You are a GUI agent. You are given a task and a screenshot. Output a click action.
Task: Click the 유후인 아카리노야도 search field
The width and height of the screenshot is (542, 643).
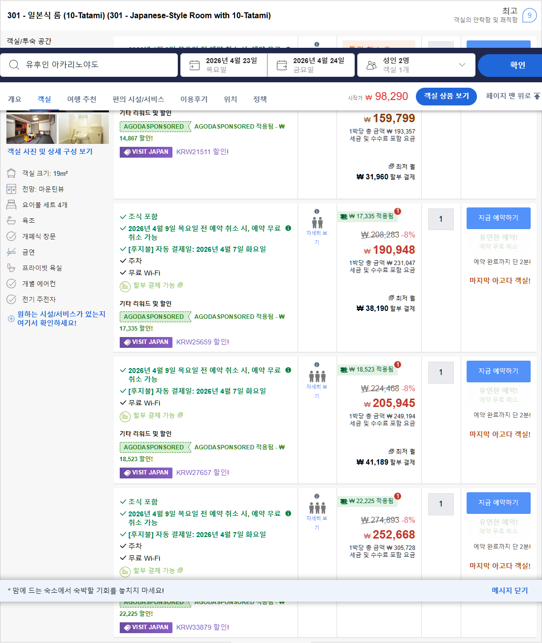(89, 65)
